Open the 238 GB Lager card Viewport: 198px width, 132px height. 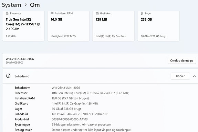point(158,26)
